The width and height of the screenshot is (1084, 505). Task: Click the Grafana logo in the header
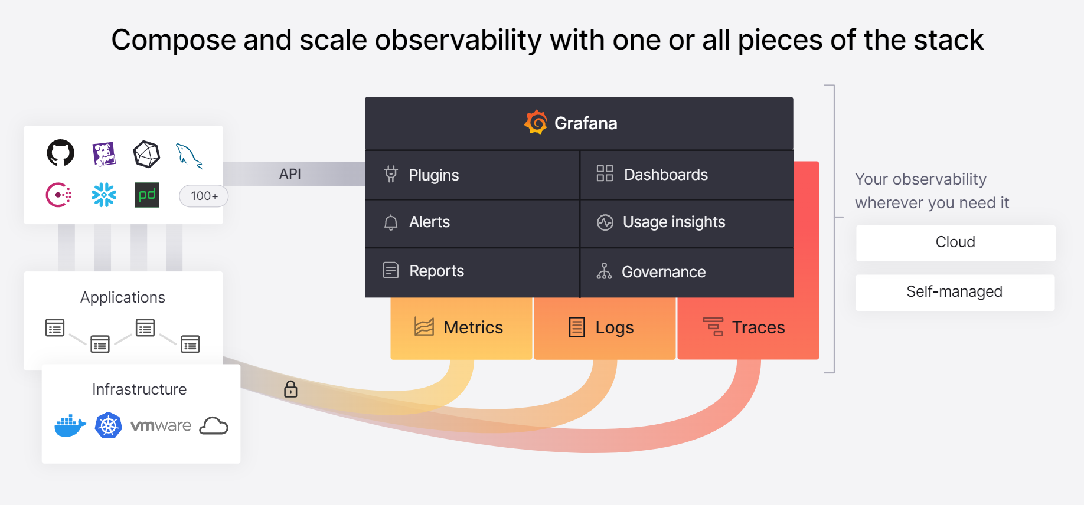click(536, 123)
